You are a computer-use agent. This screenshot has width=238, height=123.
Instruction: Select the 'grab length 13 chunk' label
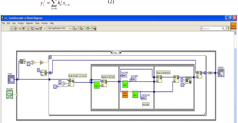(x=78, y=76)
